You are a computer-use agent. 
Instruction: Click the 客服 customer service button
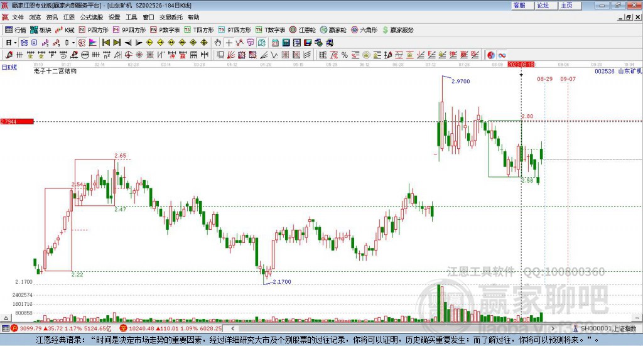click(x=522, y=5)
